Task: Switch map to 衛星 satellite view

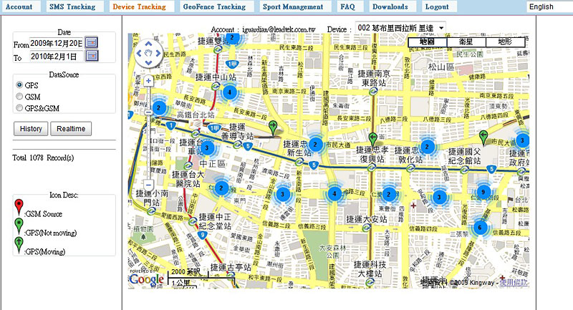Action: 466,42
